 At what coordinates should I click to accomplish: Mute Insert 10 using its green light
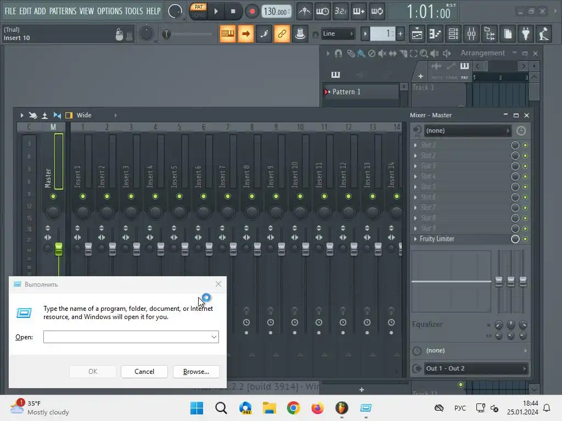(300, 196)
